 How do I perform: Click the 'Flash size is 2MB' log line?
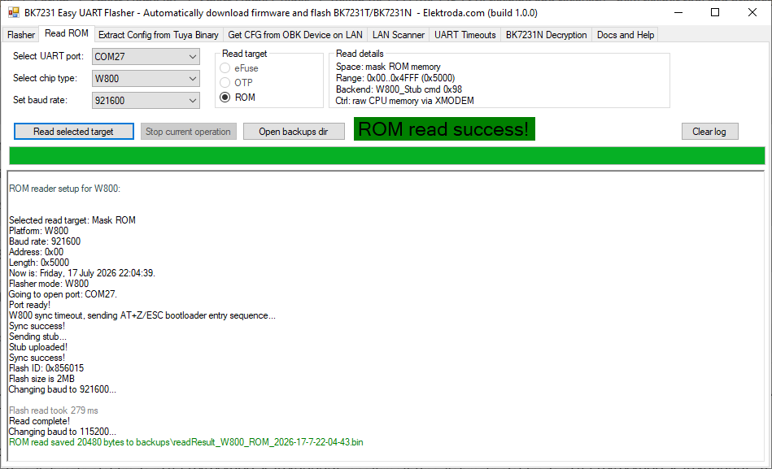click(x=41, y=379)
